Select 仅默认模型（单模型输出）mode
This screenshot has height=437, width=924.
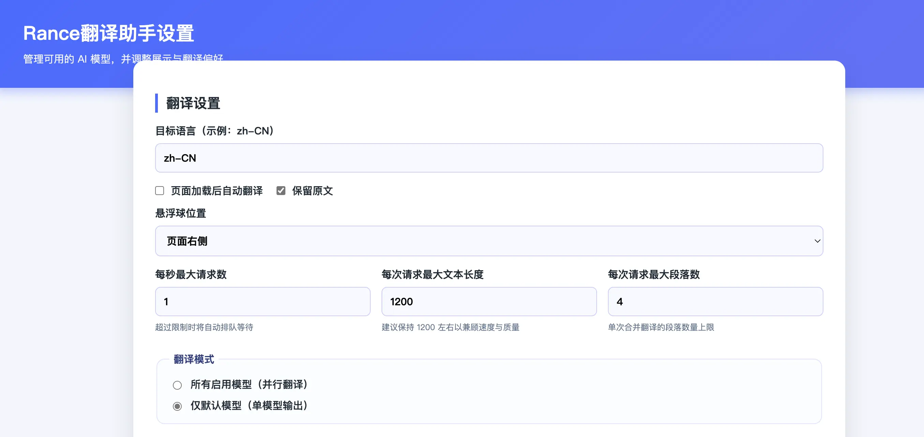pyautogui.click(x=178, y=406)
